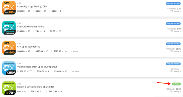This screenshot has height=97, width=183.
Task: Request Access for Volume-based offer
Action: (173, 64)
